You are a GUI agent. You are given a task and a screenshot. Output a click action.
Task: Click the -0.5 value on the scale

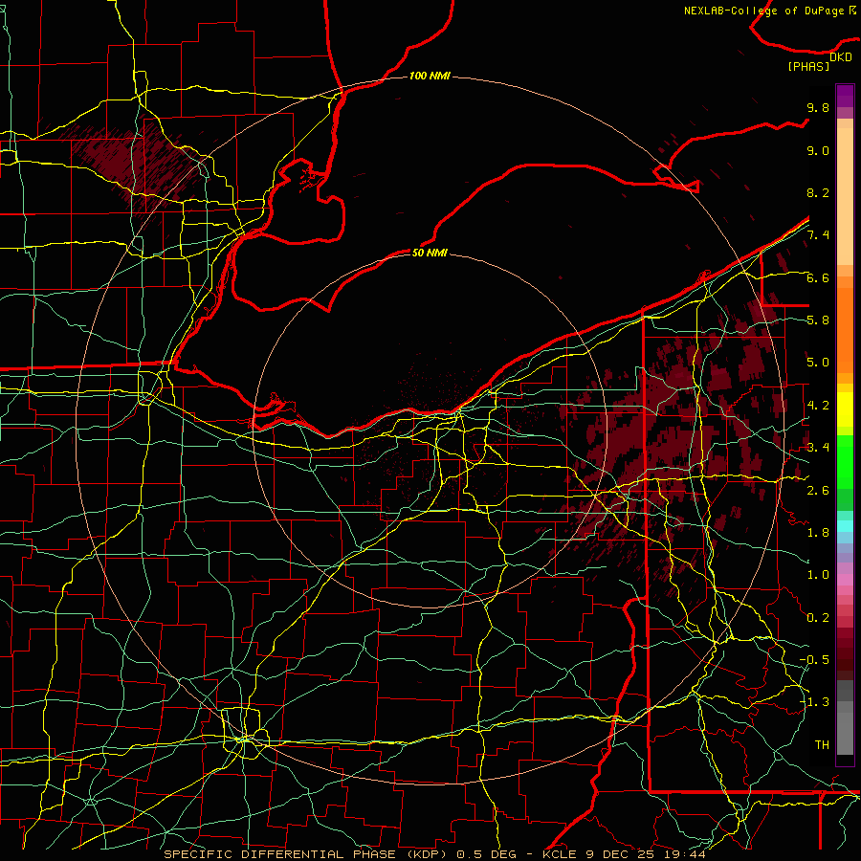814,659
